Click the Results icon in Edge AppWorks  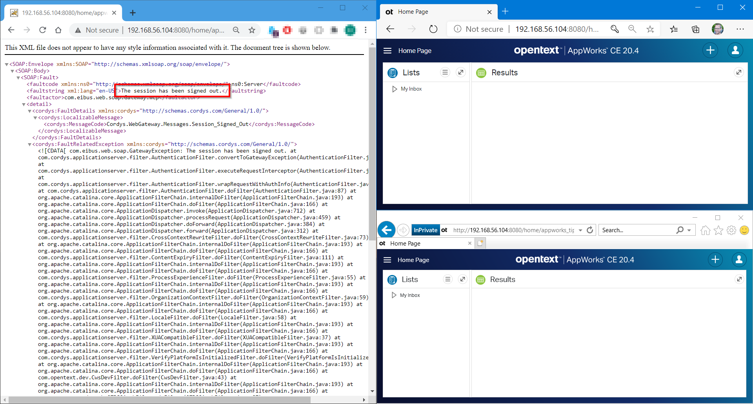(481, 73)
